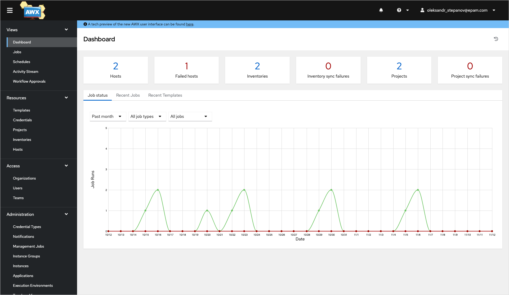Viewport: 509px width, 295px height.
Task: Click the Dashboard refresh history icon
Action: (496, 39)
